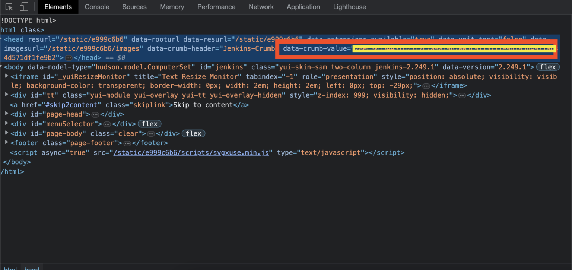Expand the div id="tt" node
Viewport: 572px width, 270px height.
click(x=7, y=95)
